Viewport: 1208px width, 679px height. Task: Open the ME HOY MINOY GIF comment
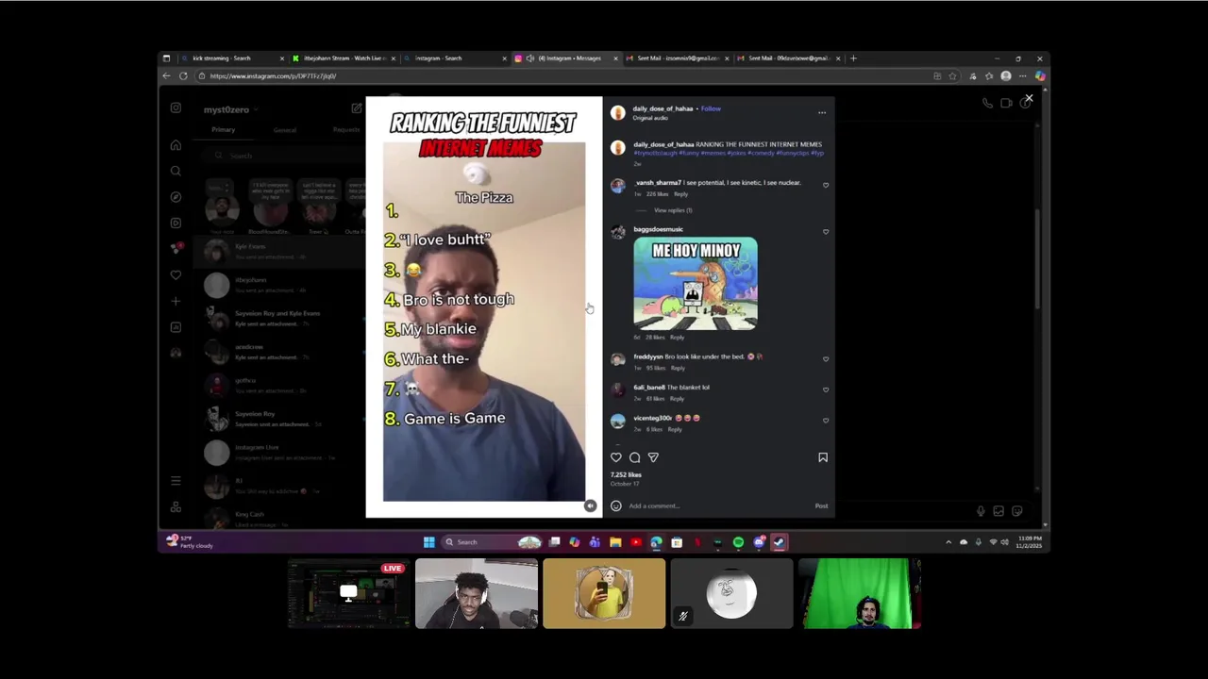pos(696,284)
